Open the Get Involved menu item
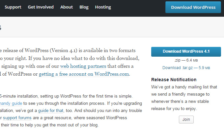This screenshot has height=131, width=224. [41, 7]
